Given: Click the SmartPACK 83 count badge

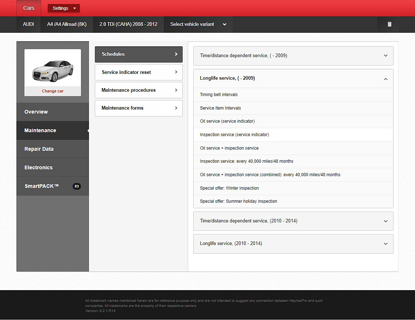Looking at the screenshot, I should 77,186.
